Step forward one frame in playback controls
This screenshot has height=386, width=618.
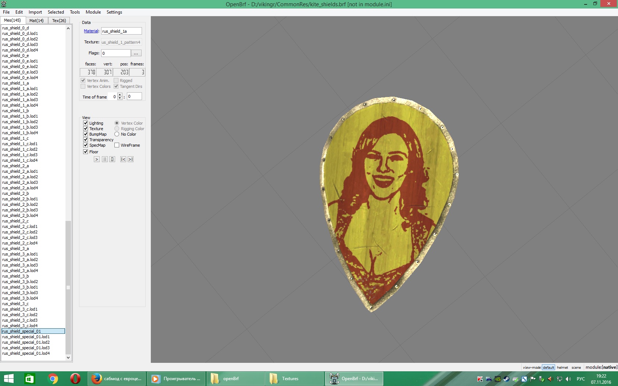pos(131,159)
